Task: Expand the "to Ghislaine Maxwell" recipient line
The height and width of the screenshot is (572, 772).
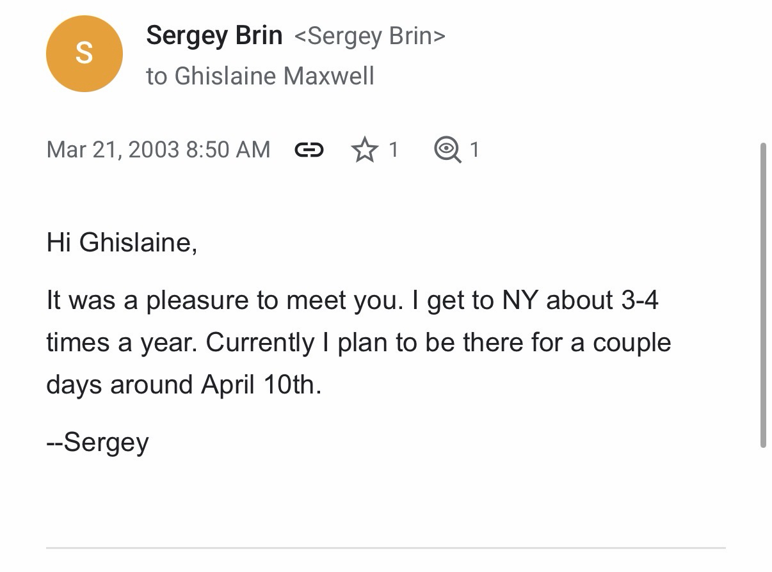Action: (x=260, y=76)
